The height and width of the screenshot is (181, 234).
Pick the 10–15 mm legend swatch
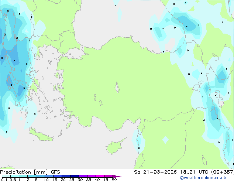coord(49,176)
